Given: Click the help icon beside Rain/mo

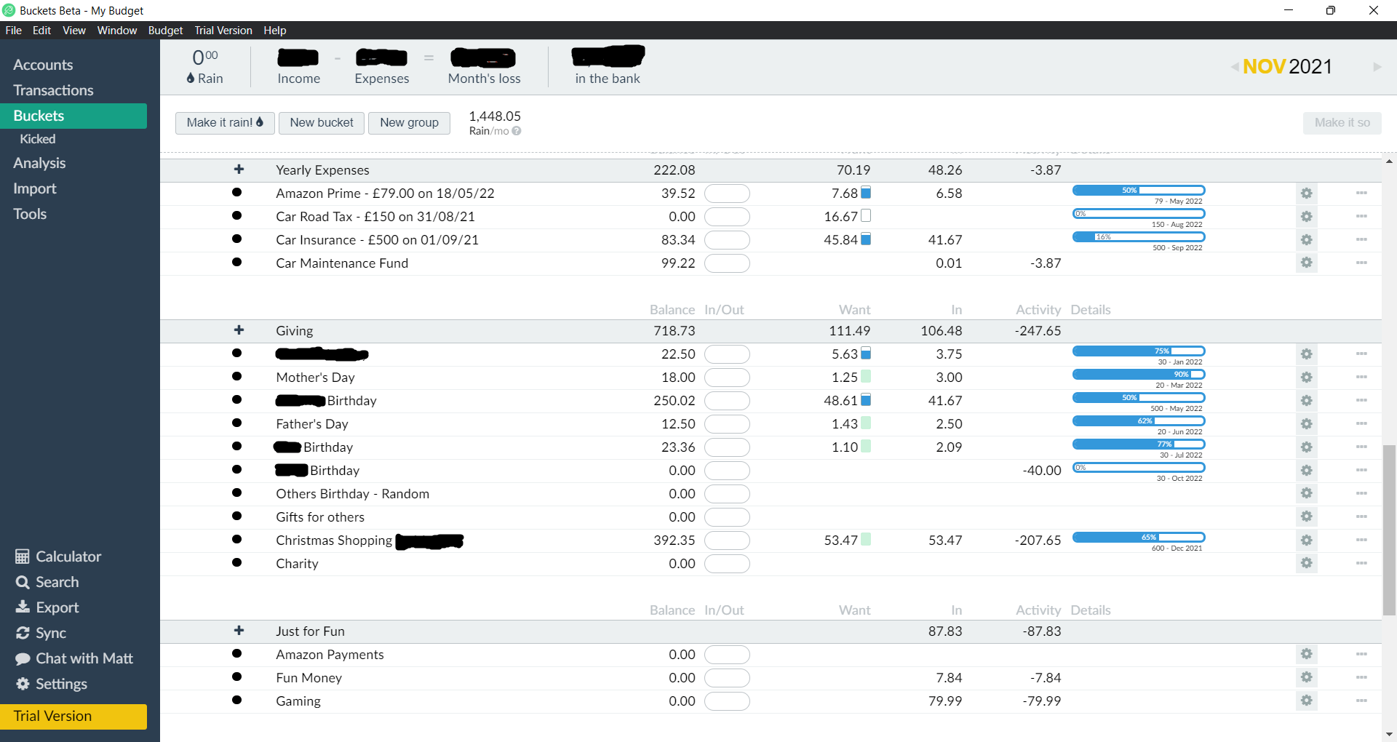Looking at the screenshot, I should click(x=517, y=132).
